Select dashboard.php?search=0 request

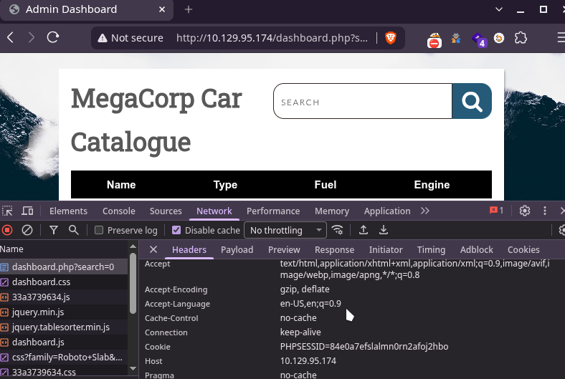point(64,267)
